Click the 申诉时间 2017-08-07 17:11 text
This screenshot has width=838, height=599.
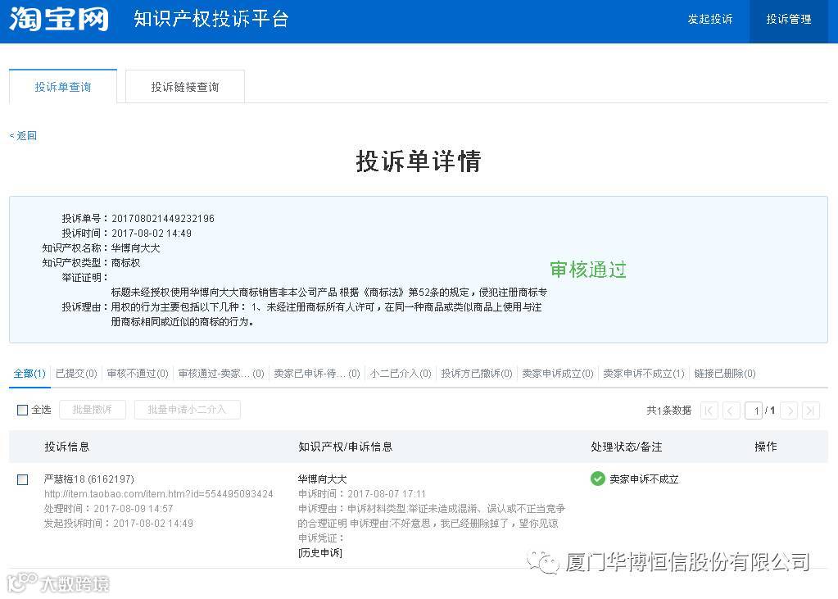click(362, 493)
